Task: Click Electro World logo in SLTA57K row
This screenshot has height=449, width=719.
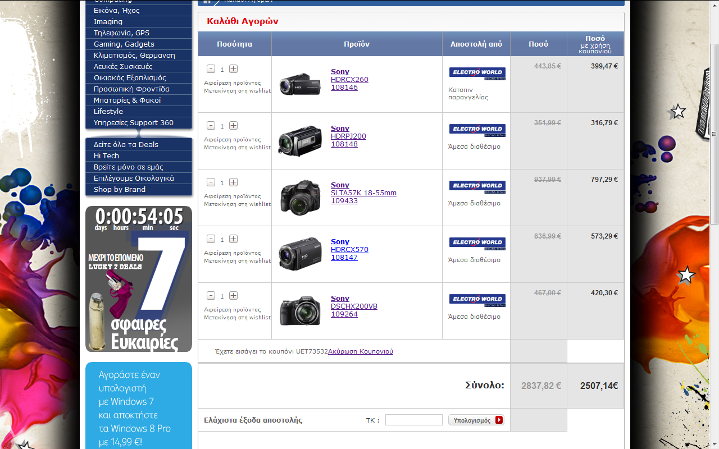Action: pyautogui.click(x=477, y=187)
